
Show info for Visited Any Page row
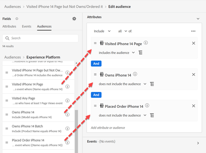(x=67, y=101)
